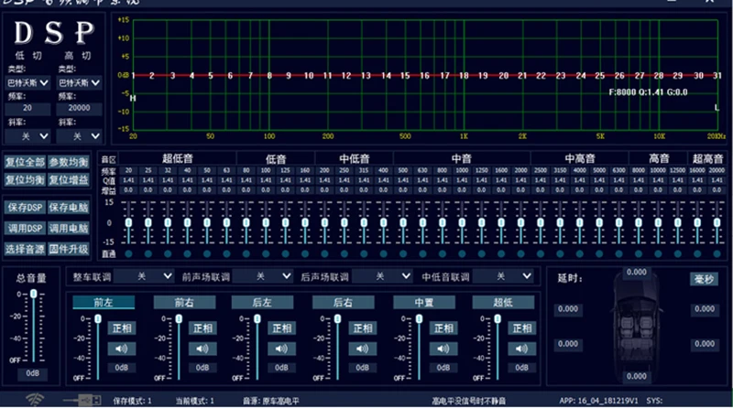Select the 超低 channel tab

coord(503,303)
